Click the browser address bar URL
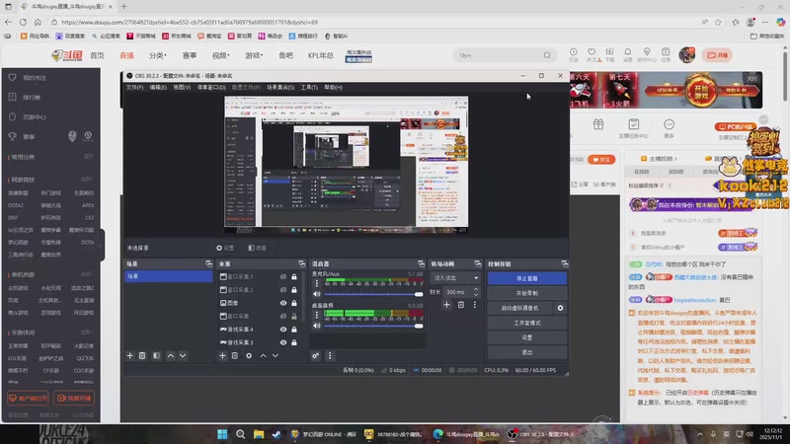Image resolution: width=790 pixels, height=444 pixels. tap(190, 22)
